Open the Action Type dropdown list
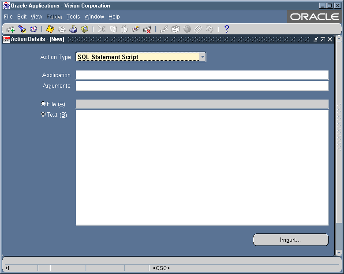The width and height of the screenshot is (344, 274). (202, 57)
